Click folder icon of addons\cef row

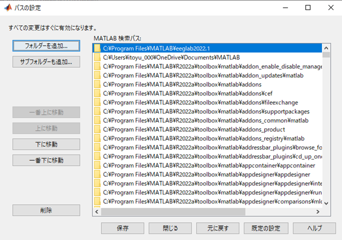(97, 93)
